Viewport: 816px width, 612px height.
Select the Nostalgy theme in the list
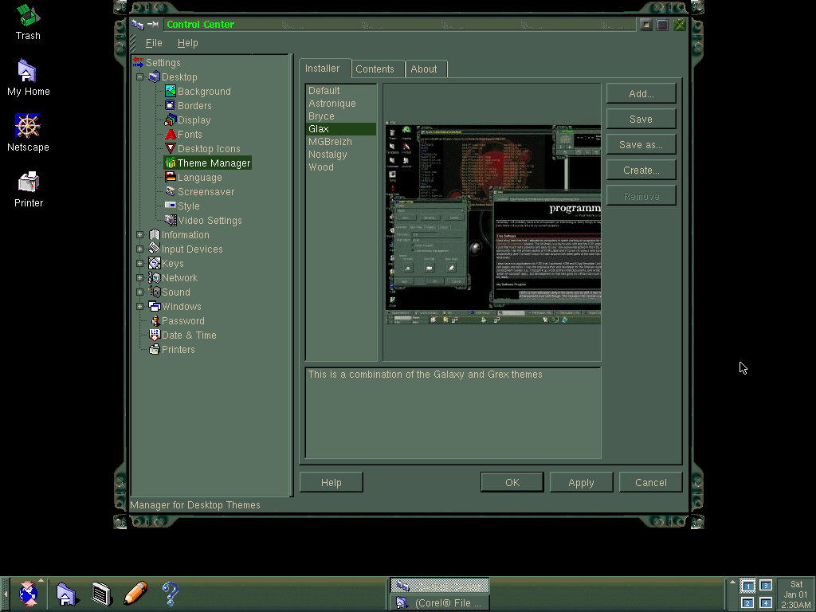[328, 155]
